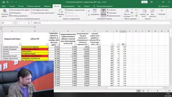
Task: Open the Name Box dropdown arrow
Action: point(12,23)
